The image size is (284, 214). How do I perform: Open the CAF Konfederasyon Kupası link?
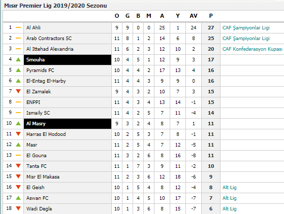pyautogui.click(x=253, y=49)
